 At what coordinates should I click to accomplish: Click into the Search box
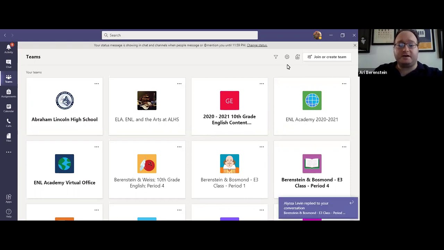[x=180, y=35]
